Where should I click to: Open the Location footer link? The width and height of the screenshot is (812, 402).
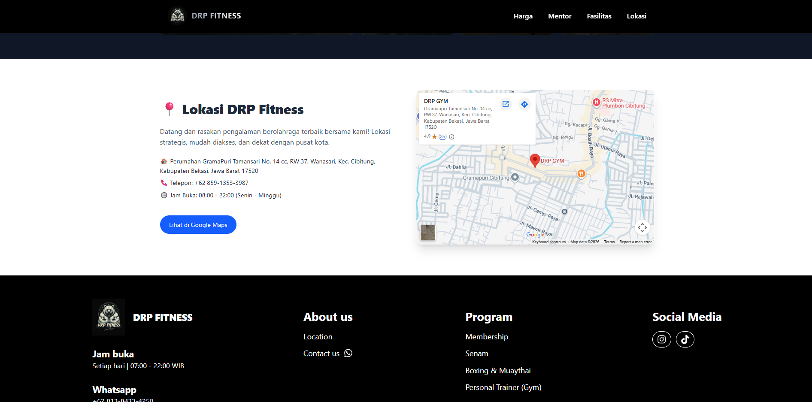click(318, 337)
